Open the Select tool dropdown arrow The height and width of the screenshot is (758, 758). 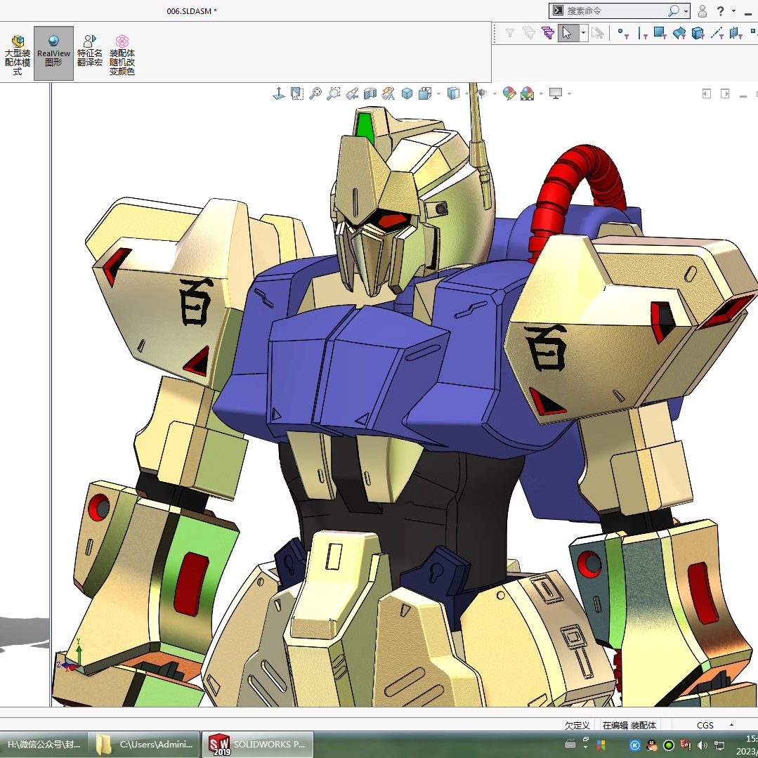pos(584,33)
